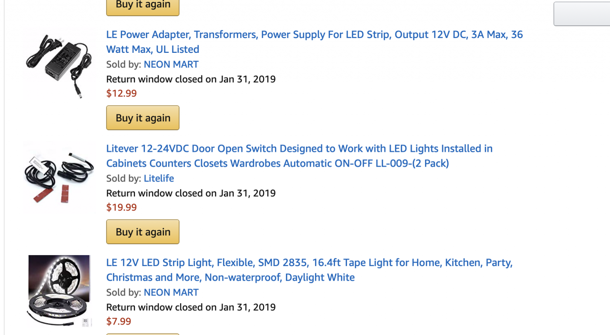The width and height of the screenshot is (610, 335).
Task: Buy the Litever door switch again
Action: coord(142,232)
